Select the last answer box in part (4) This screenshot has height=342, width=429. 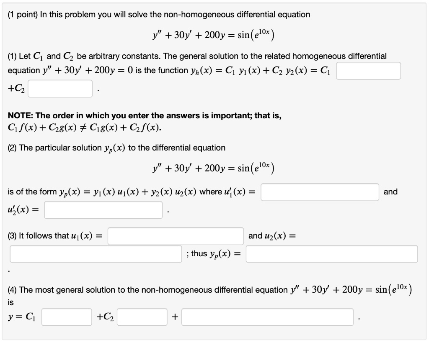tap(267, 317)
